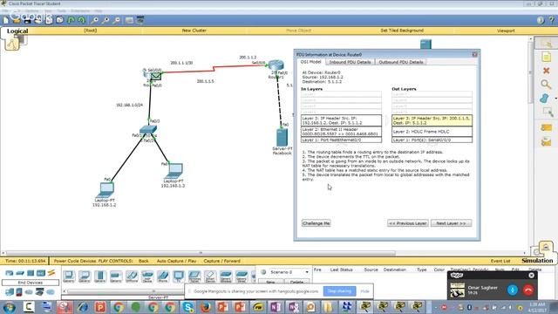Select the Place Note tool
Viewport: 558px width, 314px height.
(547, 57)
